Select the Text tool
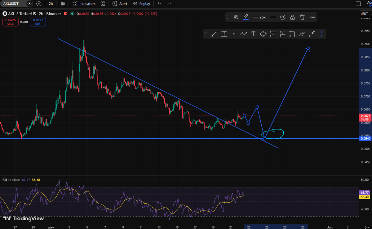372x229 pixels. coord(253,34)
